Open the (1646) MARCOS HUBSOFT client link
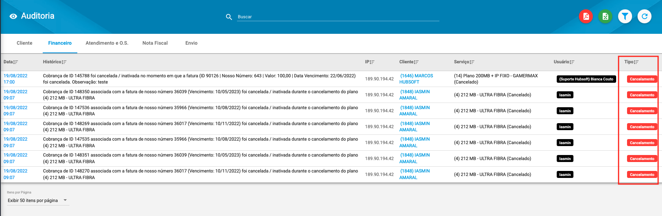 point(416,79)
